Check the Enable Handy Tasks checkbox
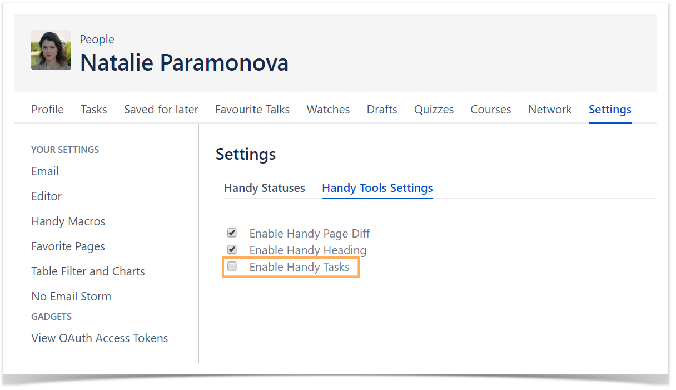 (232, 266)
